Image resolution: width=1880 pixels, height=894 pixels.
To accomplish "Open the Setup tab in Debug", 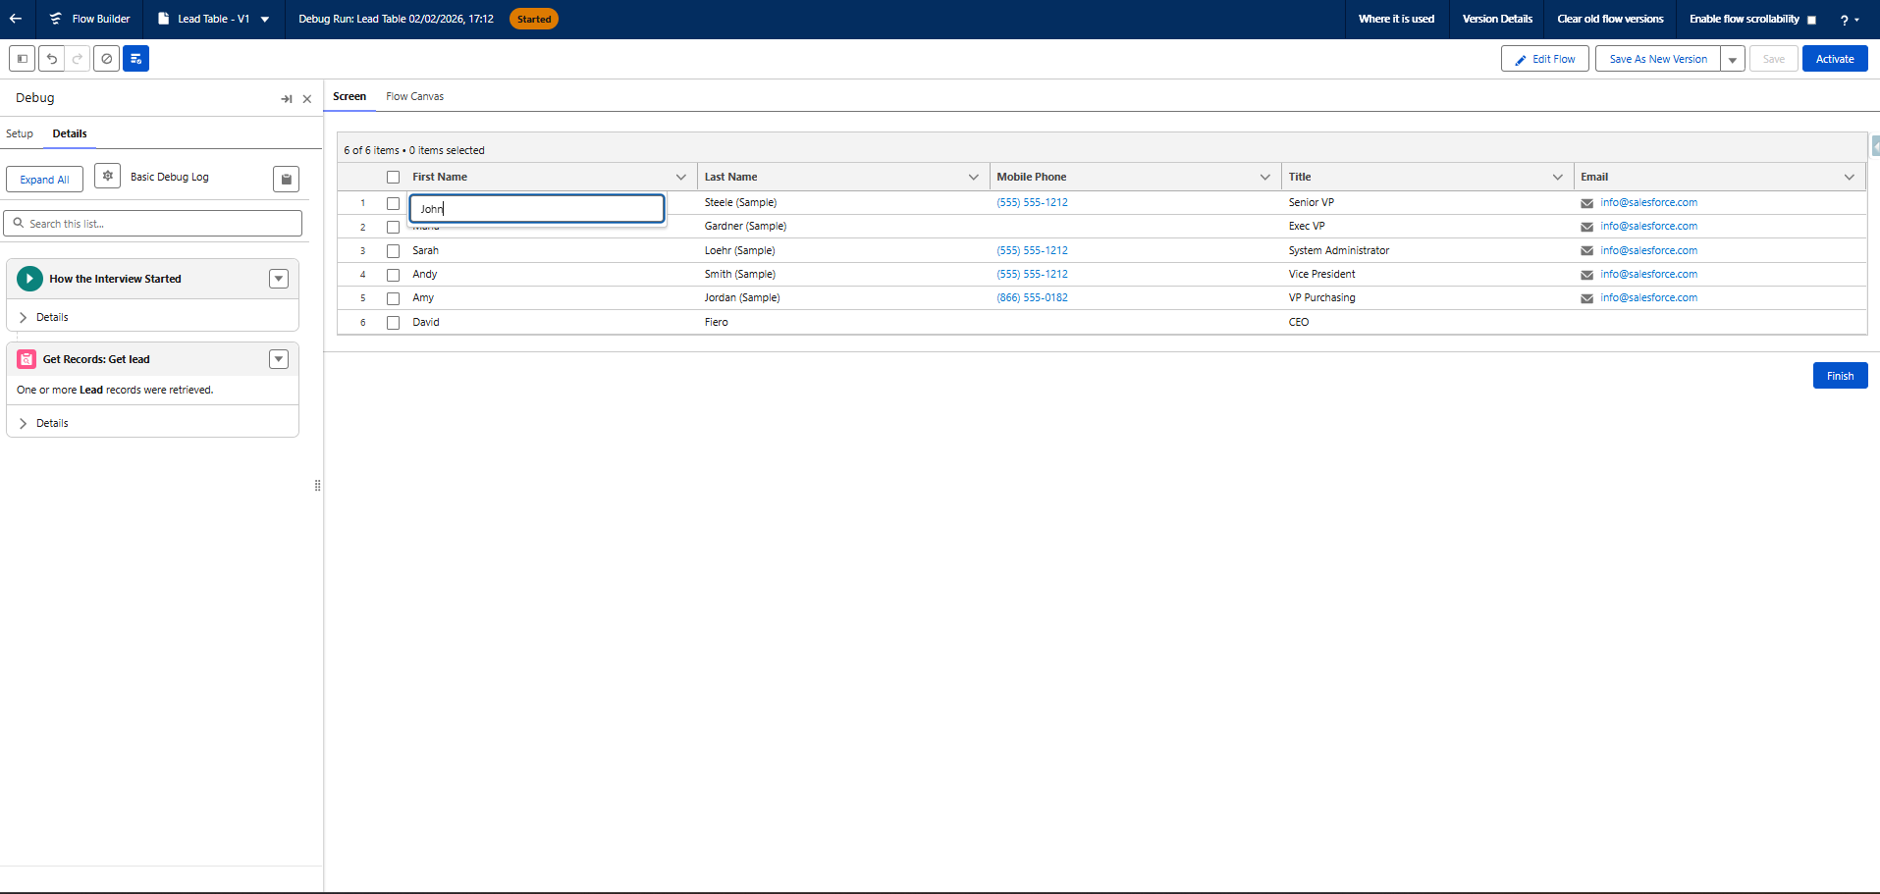I will [20, 133].
